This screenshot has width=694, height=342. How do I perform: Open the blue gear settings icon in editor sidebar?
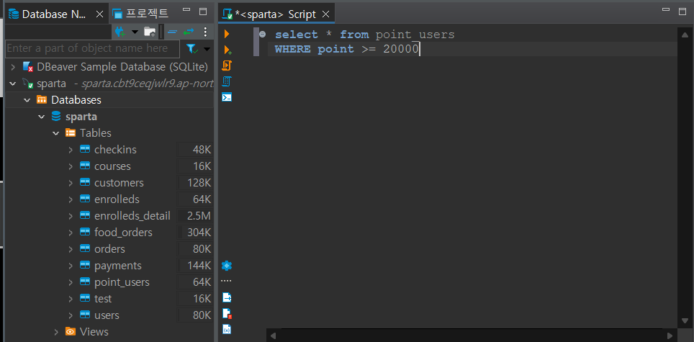click(227, 266)
